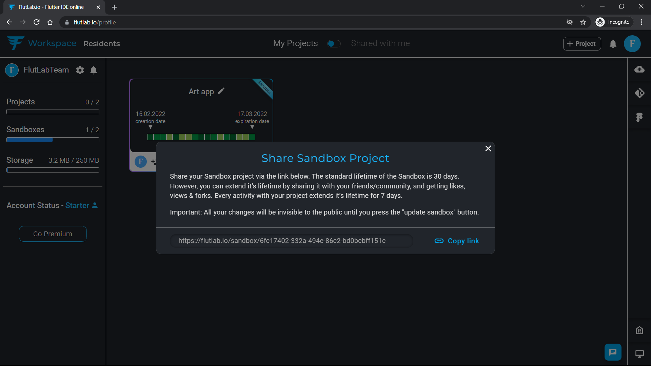This screenshot has width=651, height=366.
Task: Click the cloud upload icon
Action: coord(639,69)
